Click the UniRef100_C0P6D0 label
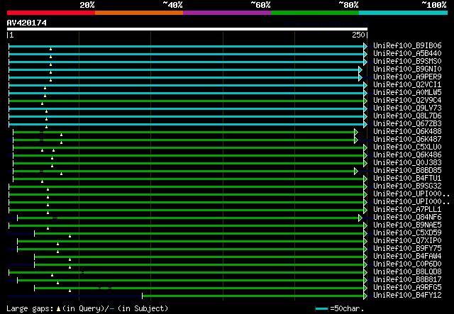 tap(407, 264)
